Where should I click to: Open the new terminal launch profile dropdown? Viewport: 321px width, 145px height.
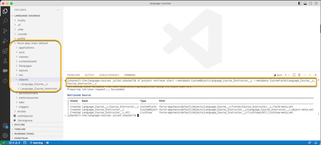pyautogui.click(x=289, y=75)
